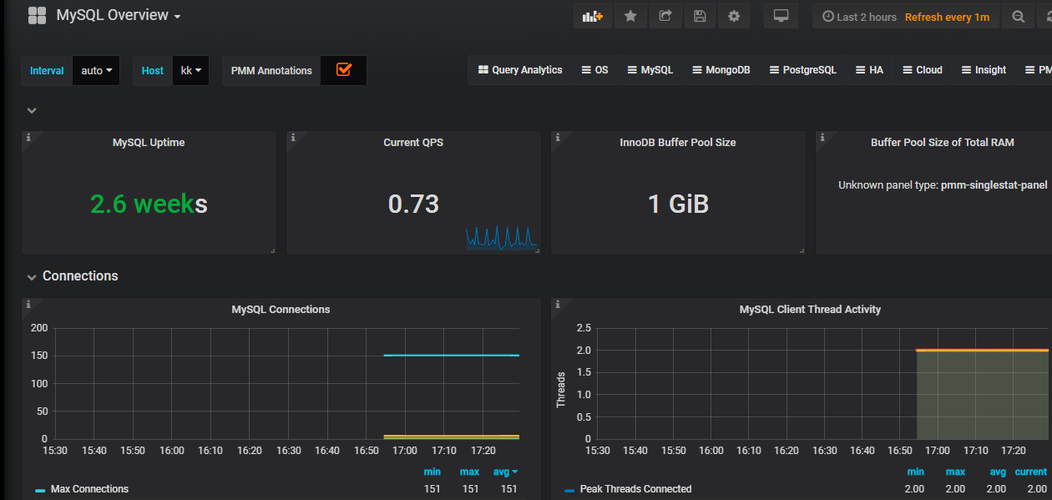Image resolution: width=1052 pixels, height=500 pixels.
Task: Show info icon on MySQL Connections panel
Action: pos(28,304)
